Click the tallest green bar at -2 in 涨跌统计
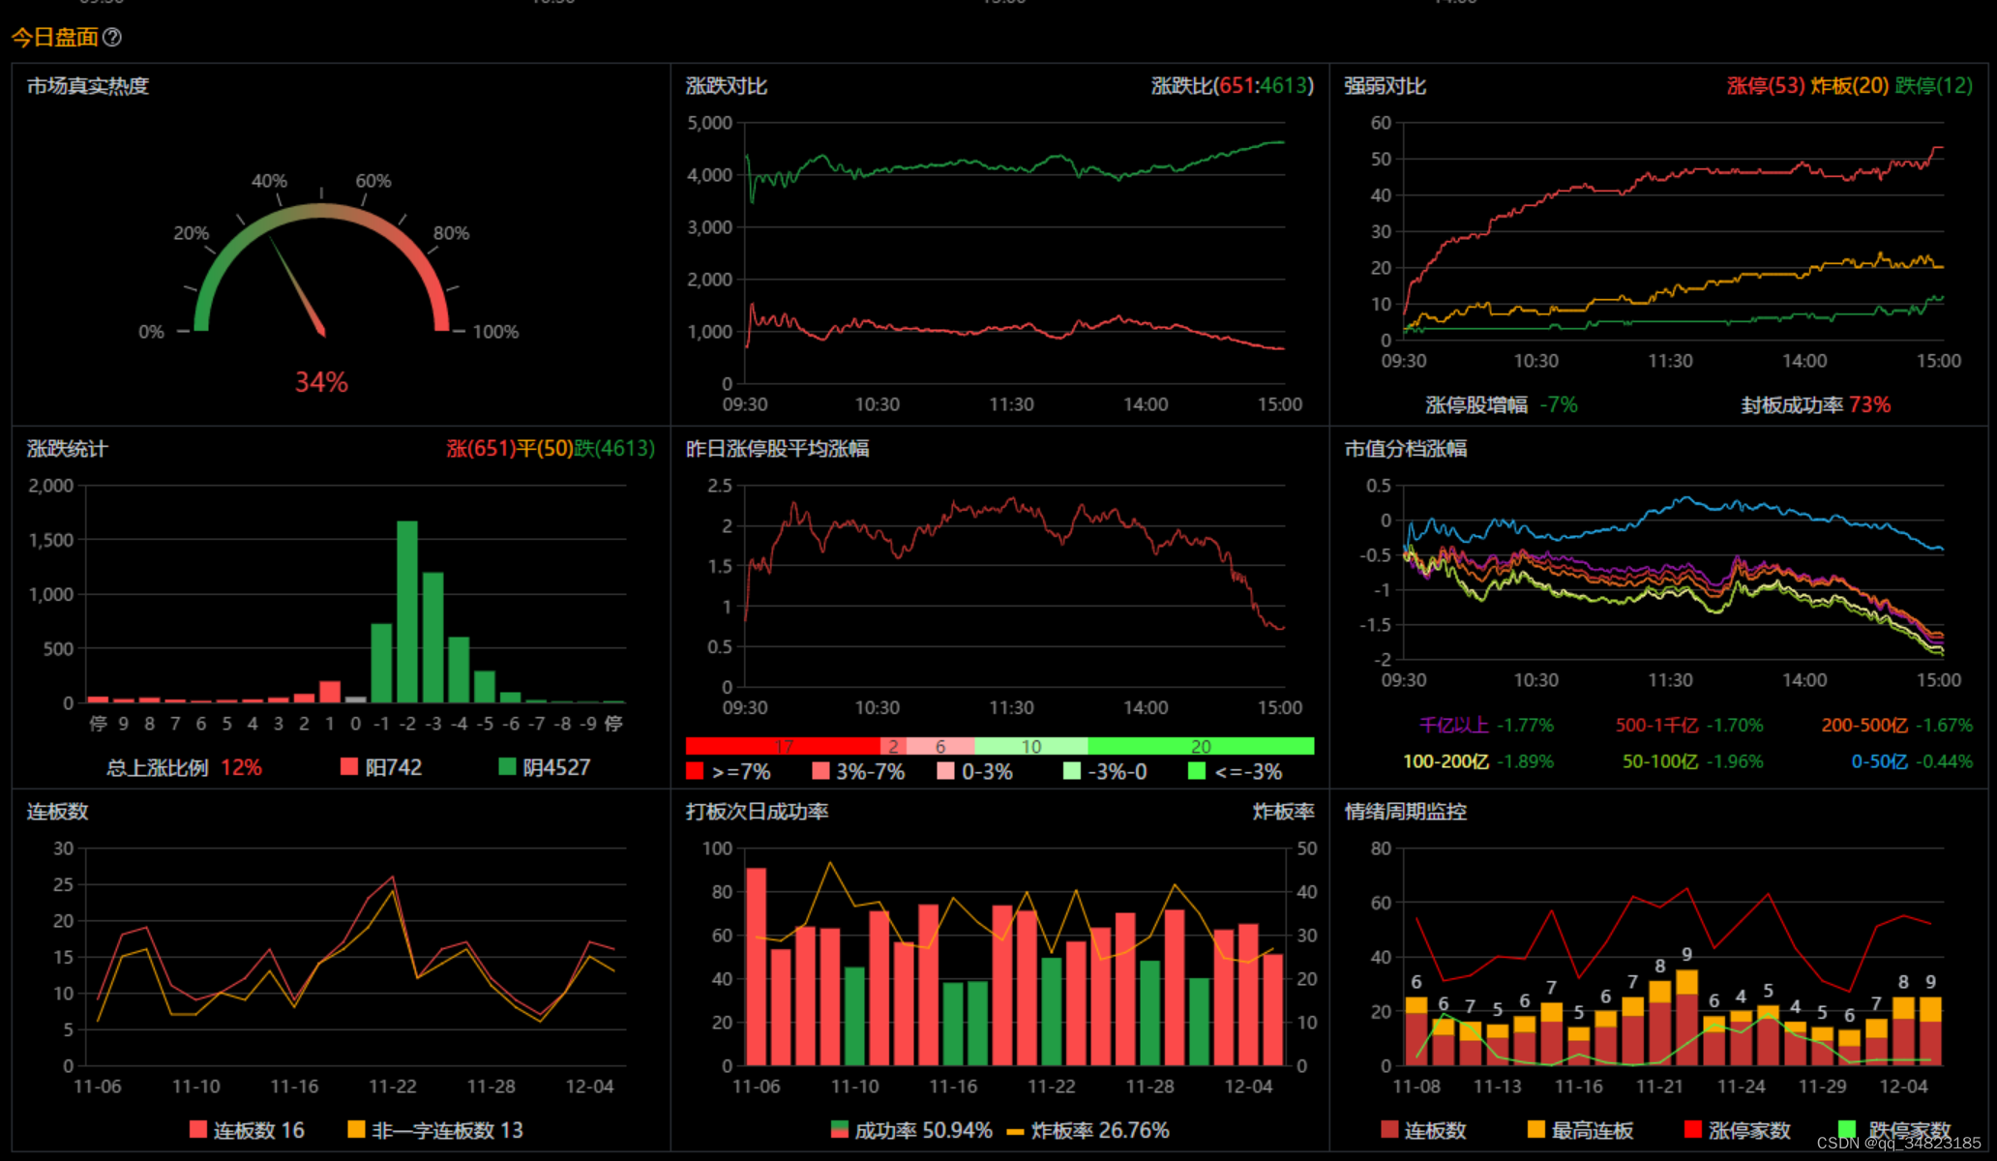This screenshot has width=1997, height=1161. [x=407, y=610]
